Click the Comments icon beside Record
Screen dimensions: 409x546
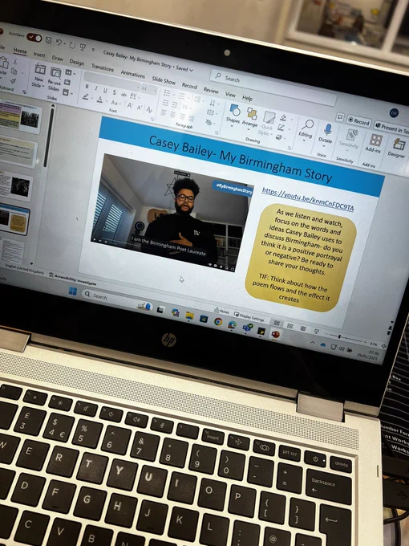(340, 117)
